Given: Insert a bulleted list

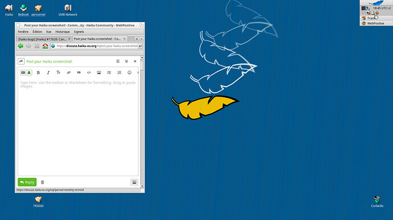Looking at the screenshot, I should [x=109, y=73].
